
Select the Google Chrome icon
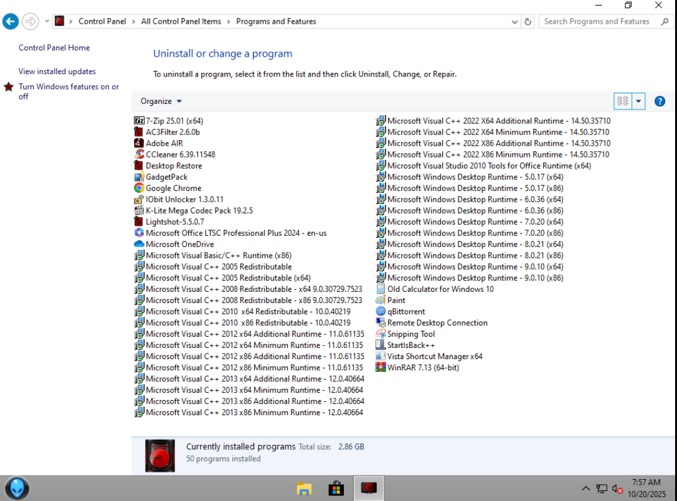click(139, 188)
